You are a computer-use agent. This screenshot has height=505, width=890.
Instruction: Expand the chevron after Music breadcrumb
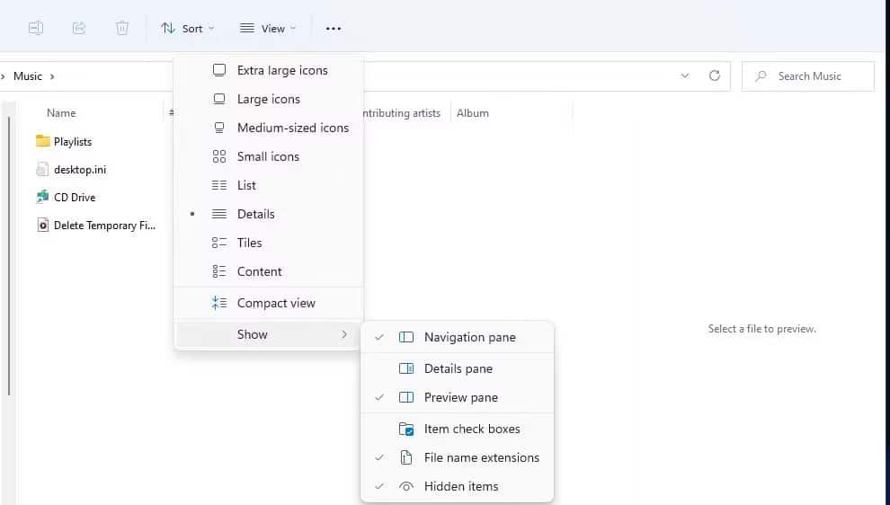[52, 76]
